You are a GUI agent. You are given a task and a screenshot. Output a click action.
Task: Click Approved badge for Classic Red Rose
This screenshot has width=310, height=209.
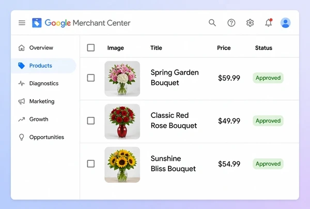(268, 121)
